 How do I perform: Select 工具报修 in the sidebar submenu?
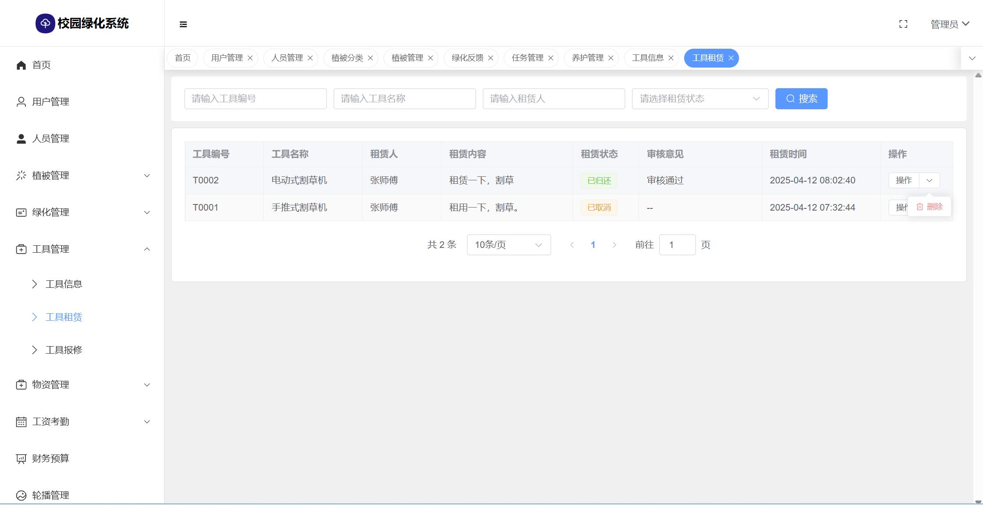click(64, 350)
